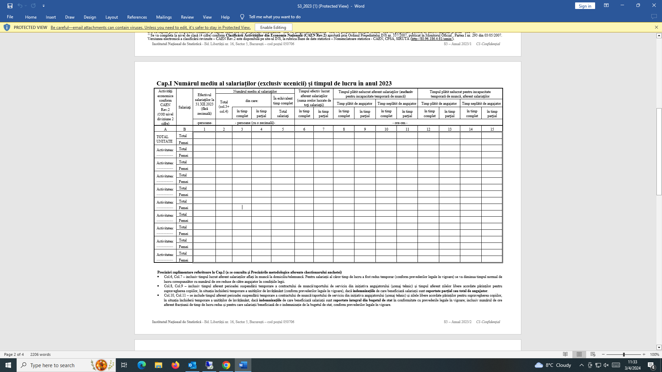Screen dimensions: 662x372
Task: Open the Review tab
Action: tap(187, 17)
